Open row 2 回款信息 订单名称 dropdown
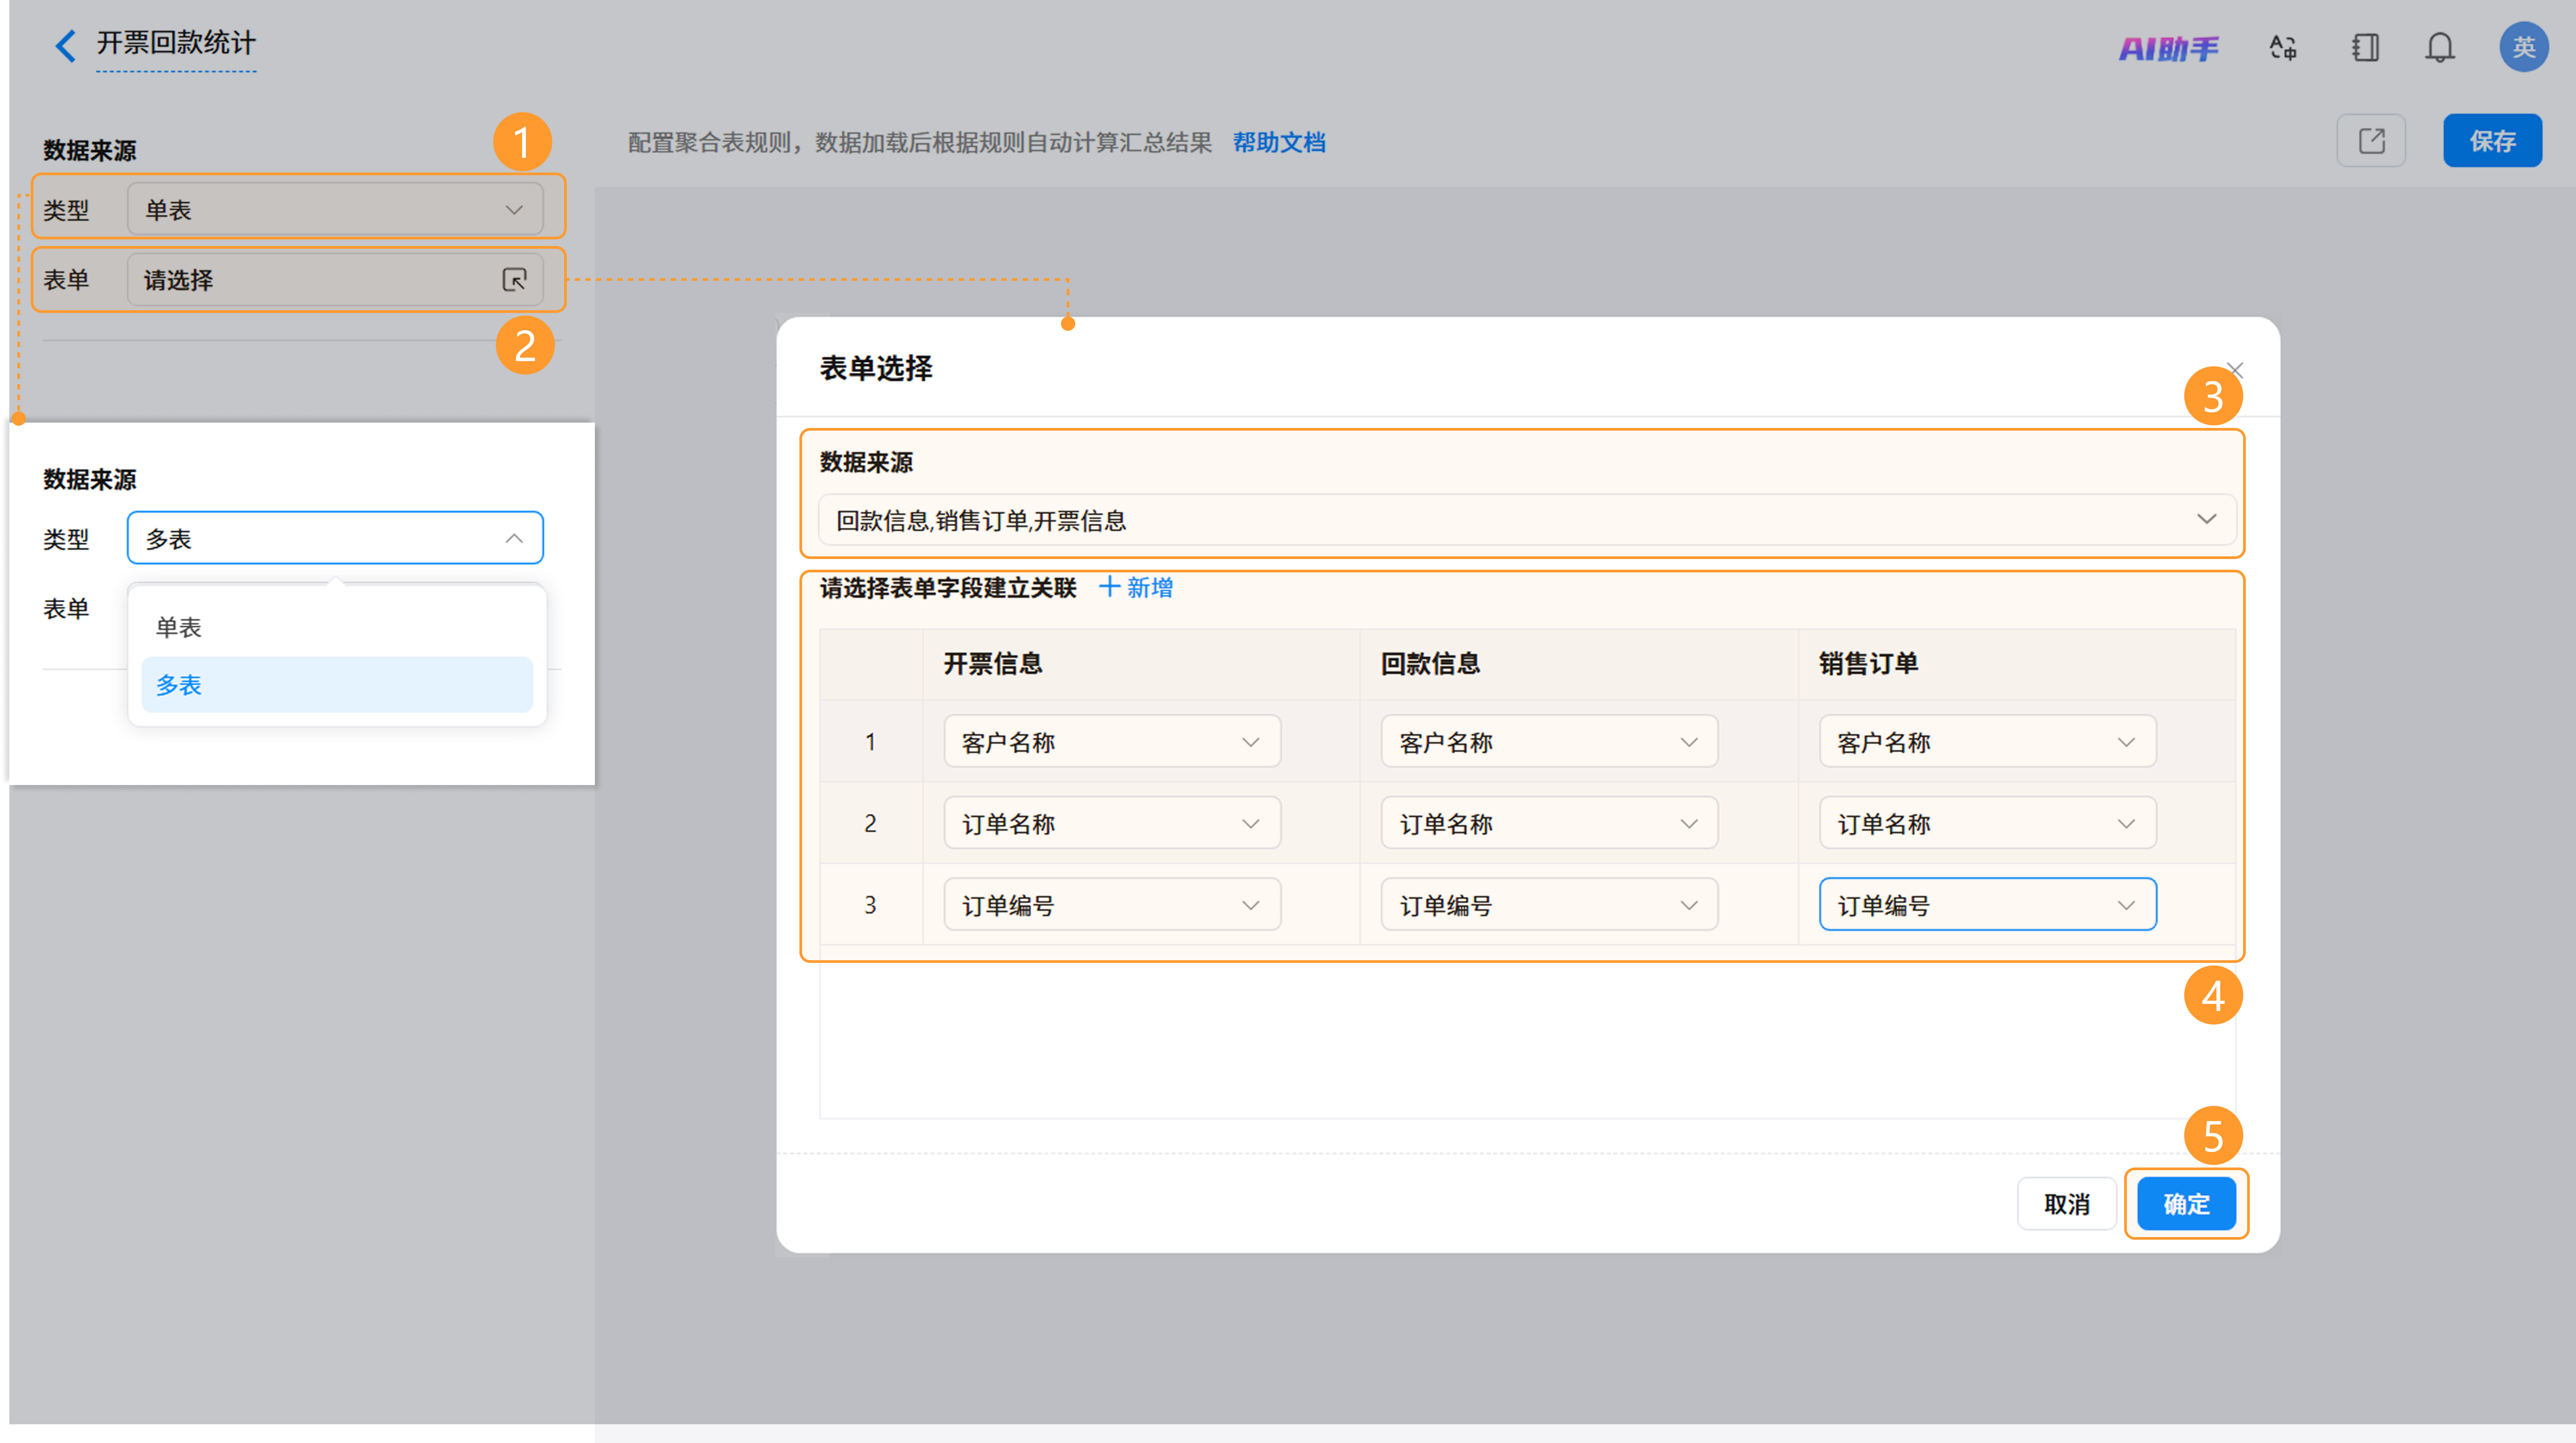Screen dimensions: 2576x1443 pos(1549,822)
